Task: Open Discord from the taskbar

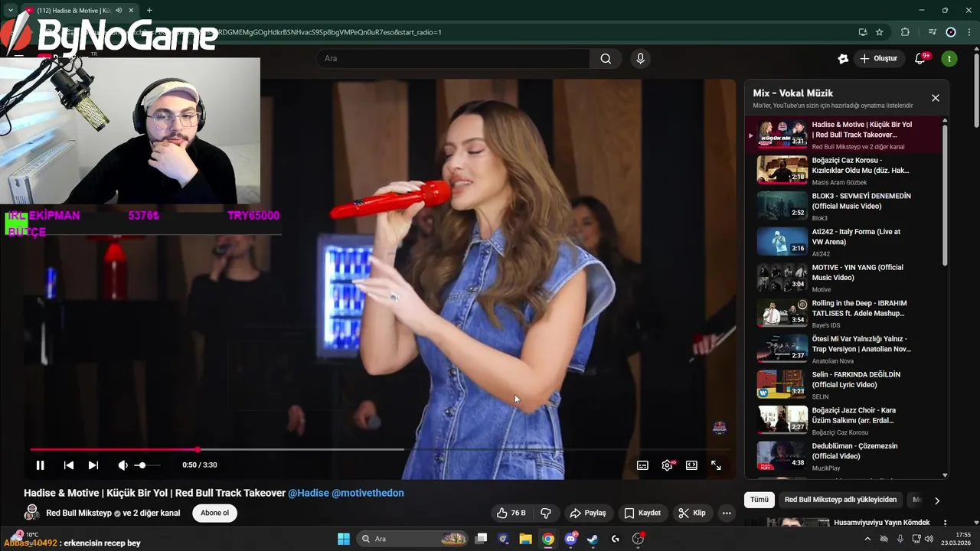Action: [570, 539]
